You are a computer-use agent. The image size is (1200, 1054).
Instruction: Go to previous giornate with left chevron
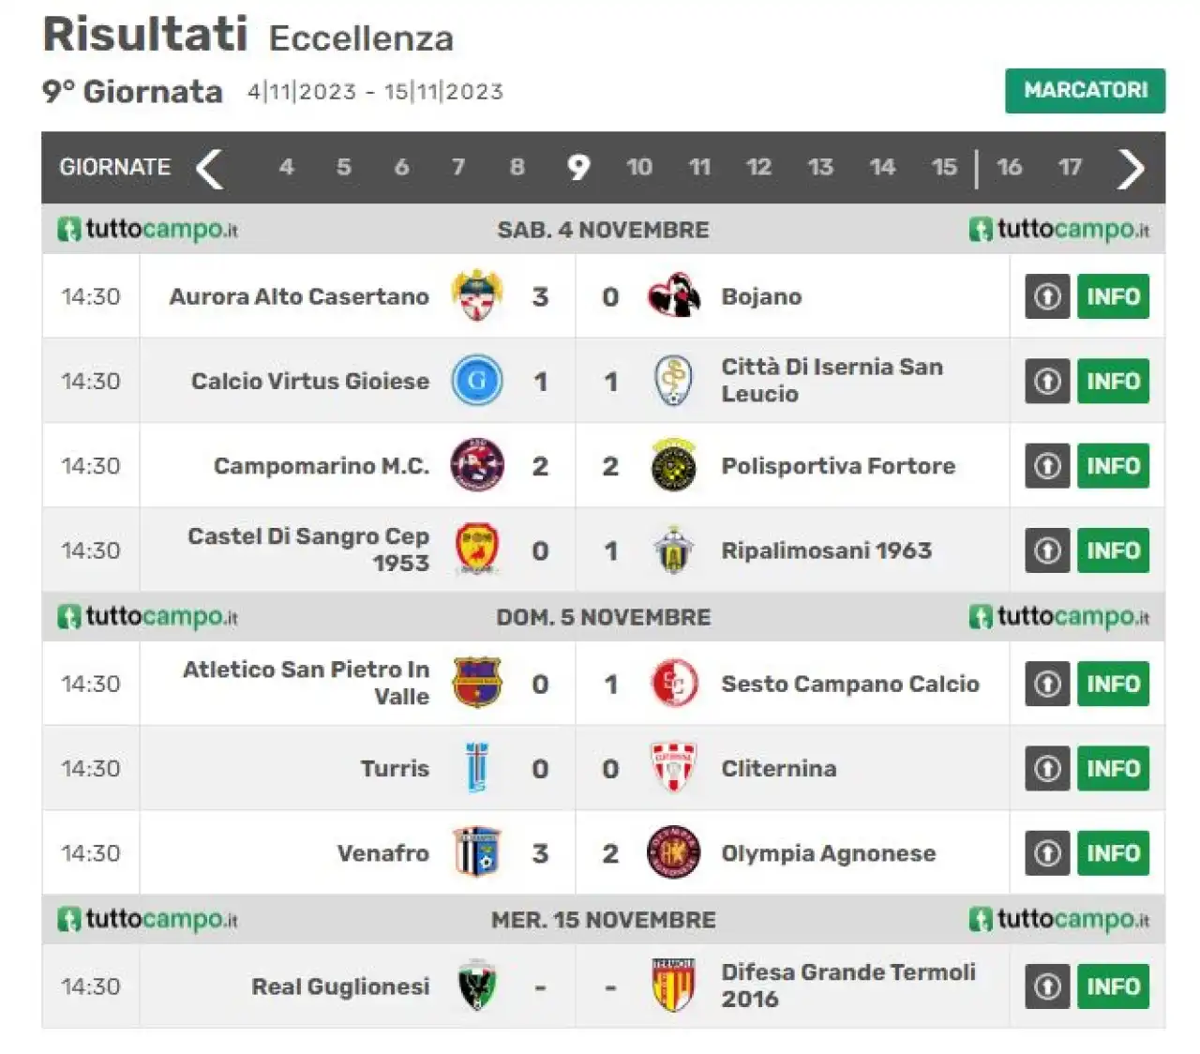click(209, 169)
